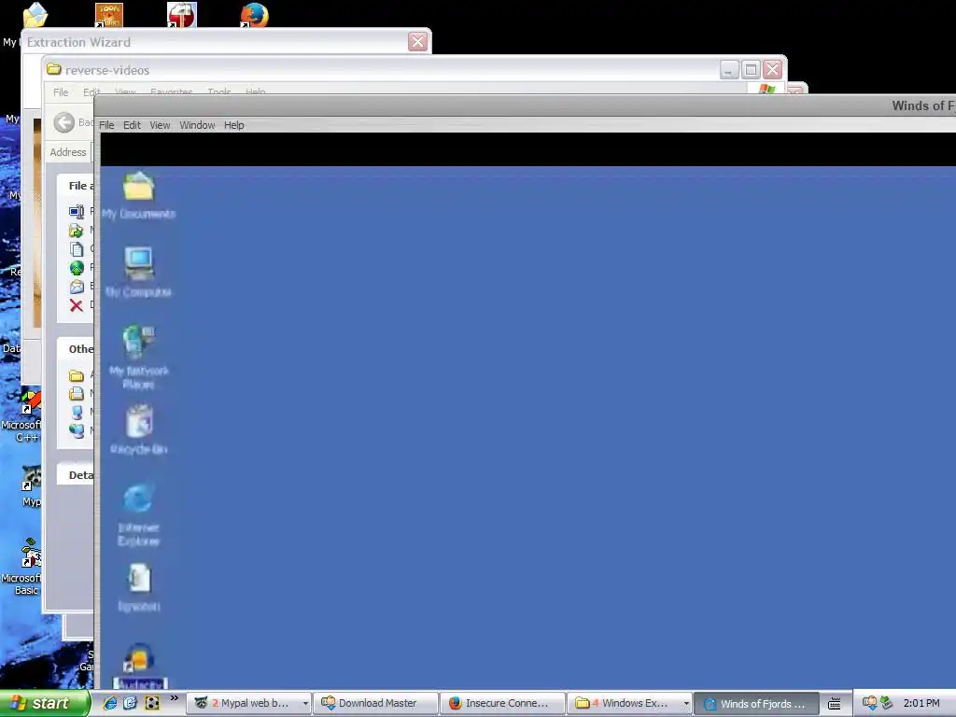Click Back arrow in reverse-videos window
This screenshot has height=717, width=956.
pos(64,122)
